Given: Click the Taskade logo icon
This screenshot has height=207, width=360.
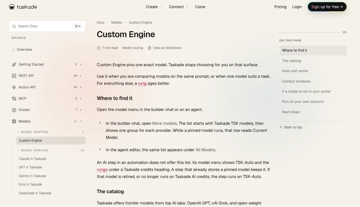Looking at the screenshot, I should click(x=12, y=7).
